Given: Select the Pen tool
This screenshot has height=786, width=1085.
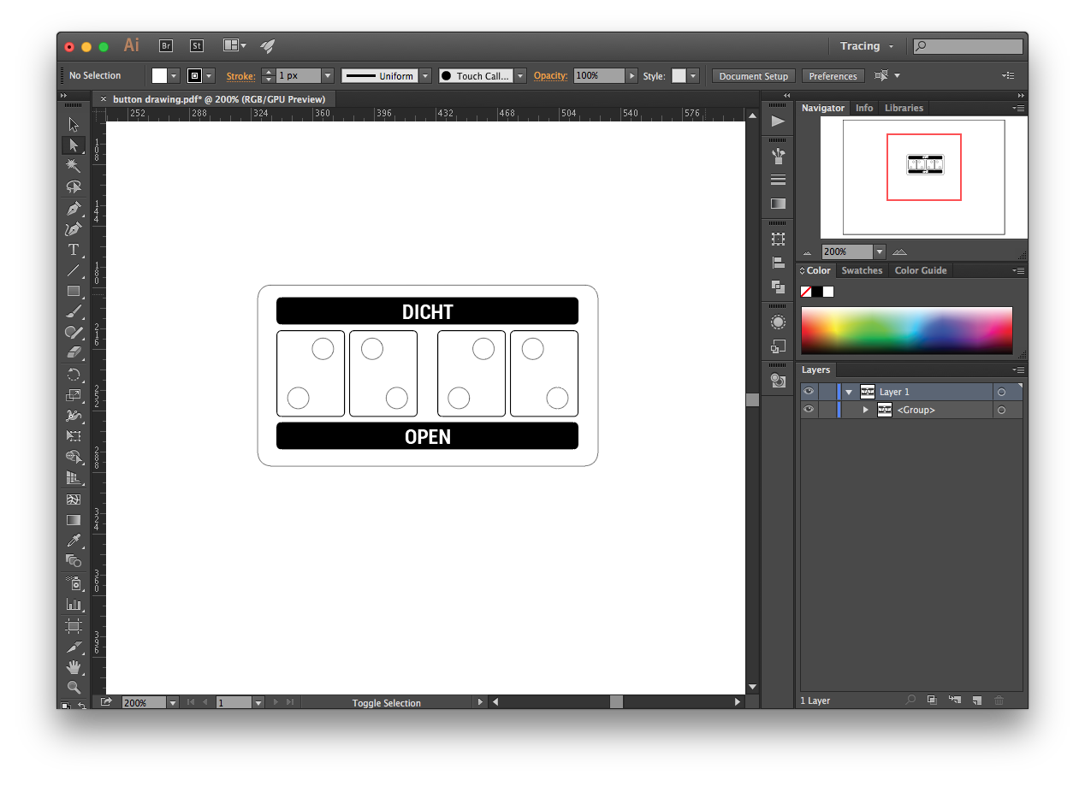Looking at the screenshot, I should (74, 209).
